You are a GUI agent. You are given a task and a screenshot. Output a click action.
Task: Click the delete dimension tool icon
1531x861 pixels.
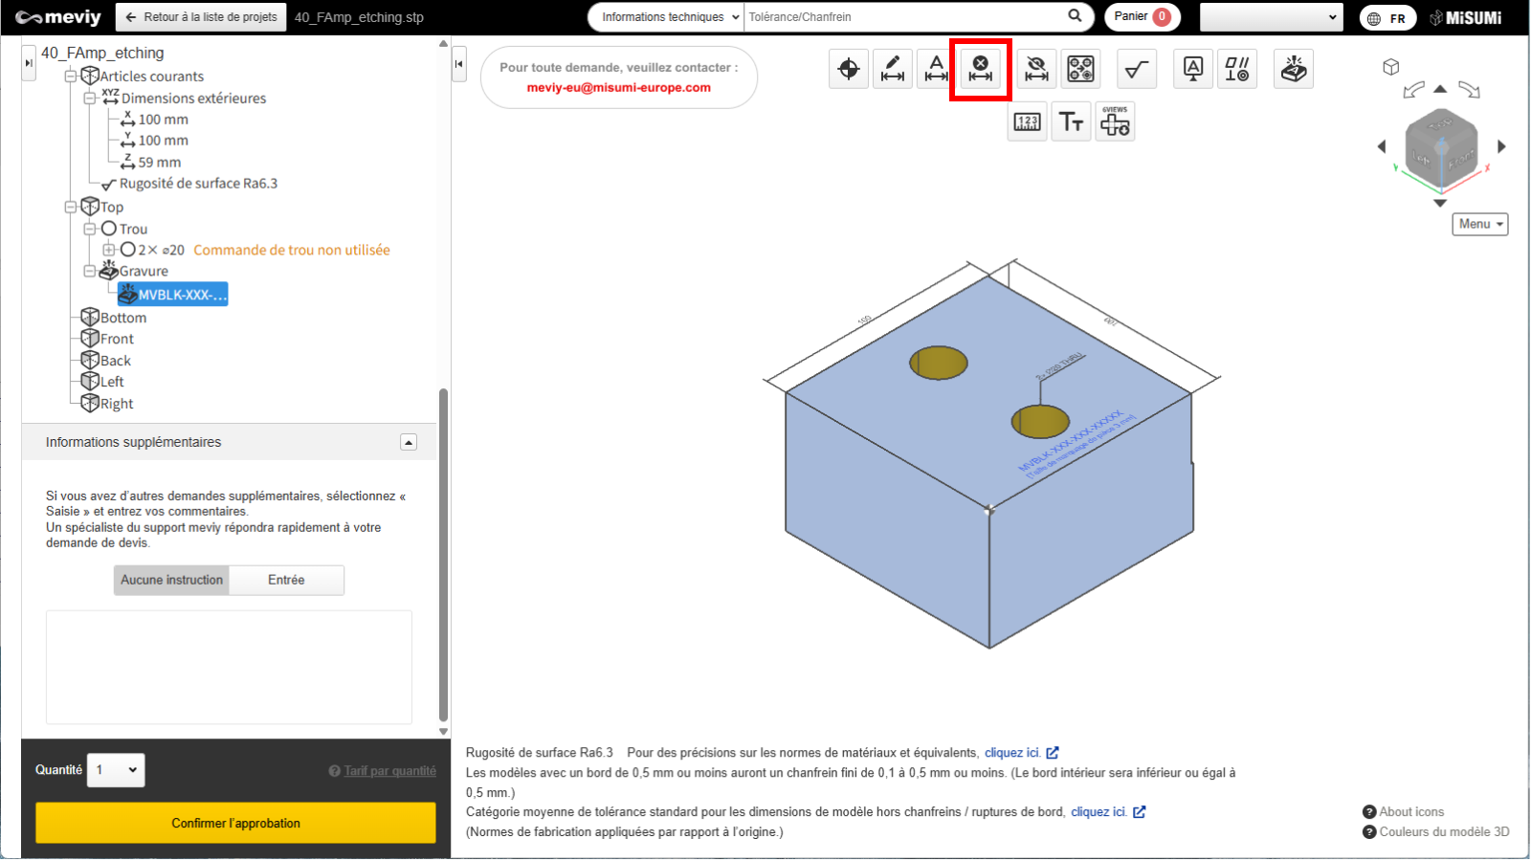980,69
